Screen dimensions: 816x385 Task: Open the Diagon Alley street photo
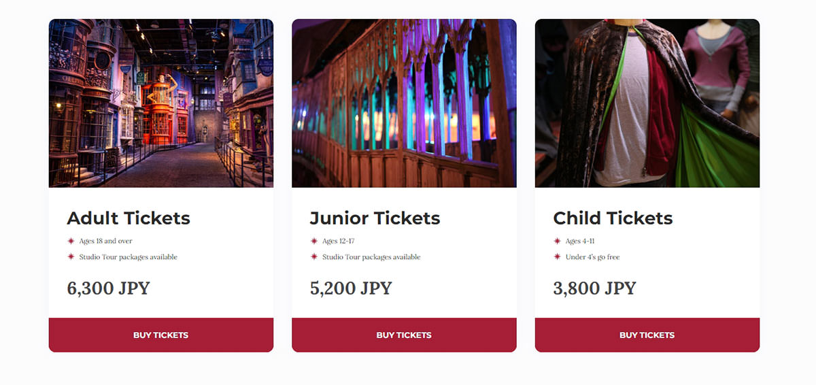coord(161,103)
